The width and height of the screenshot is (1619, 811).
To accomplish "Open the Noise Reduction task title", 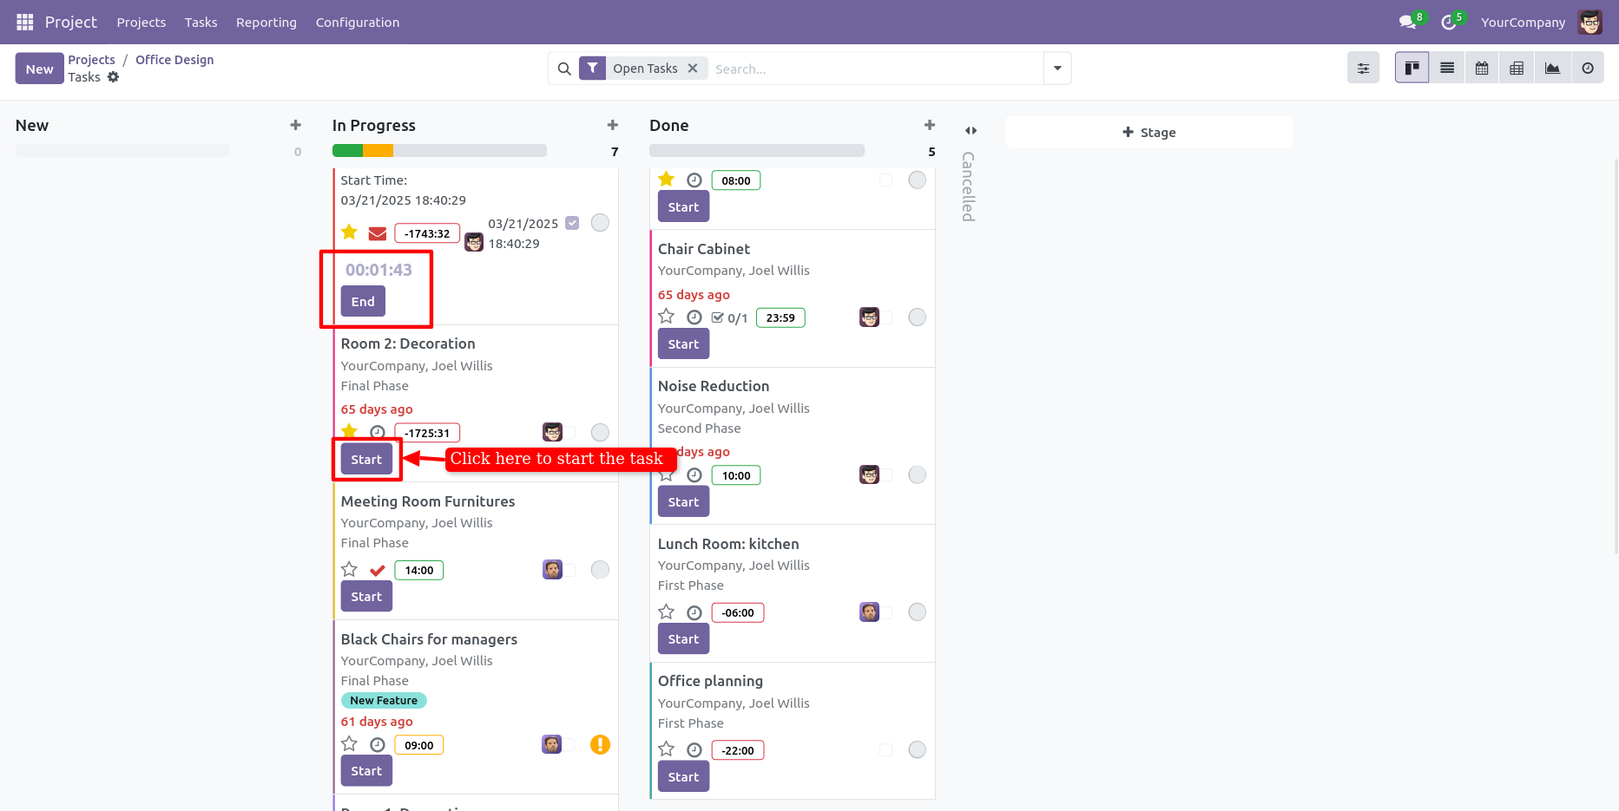I will [714, 386].
